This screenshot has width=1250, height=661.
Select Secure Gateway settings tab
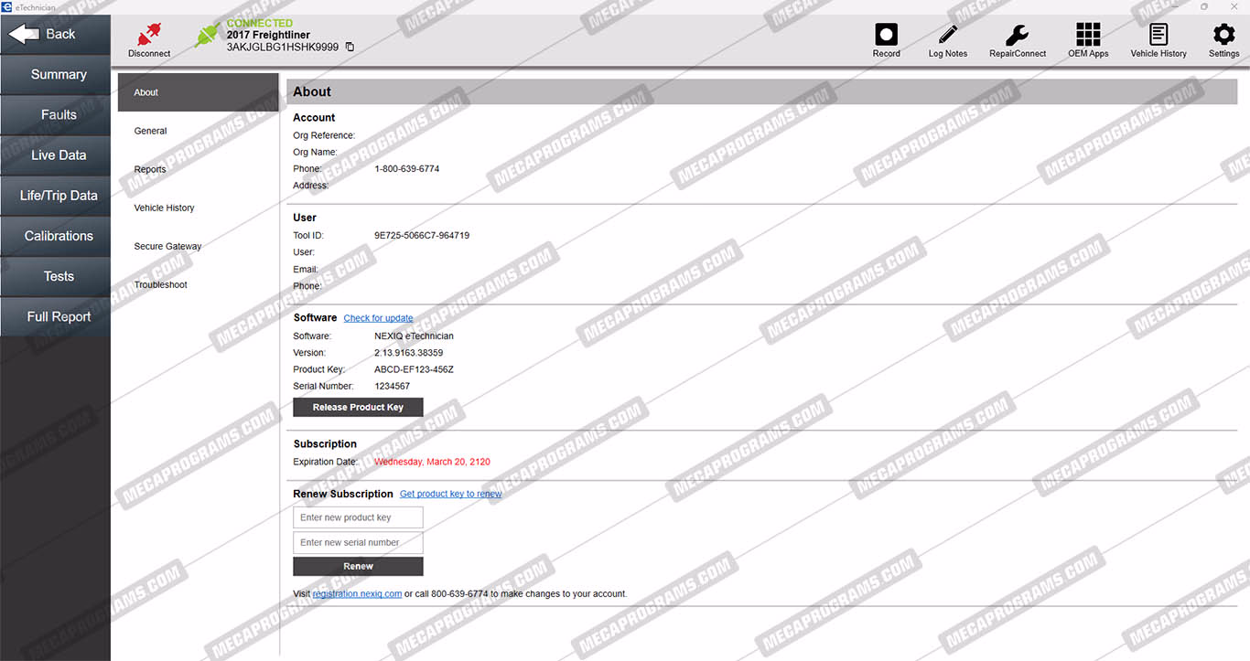(198, 246)
